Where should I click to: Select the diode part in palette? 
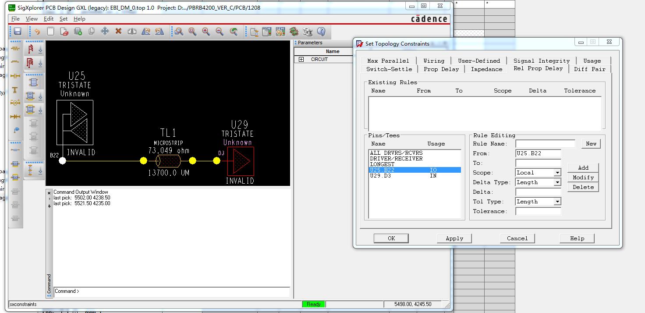tap(15, 117)
